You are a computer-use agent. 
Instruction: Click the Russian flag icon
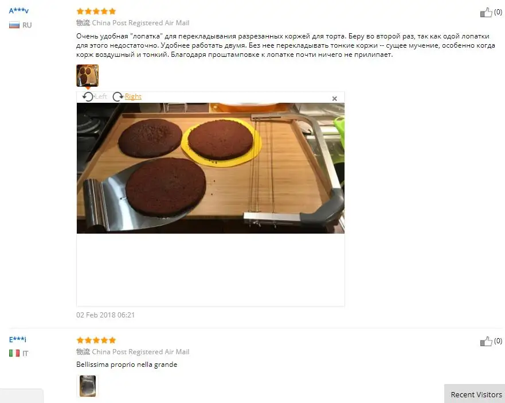pos(14,25)
